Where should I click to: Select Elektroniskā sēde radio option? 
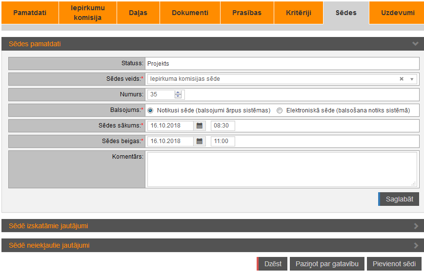coord(280,110)
